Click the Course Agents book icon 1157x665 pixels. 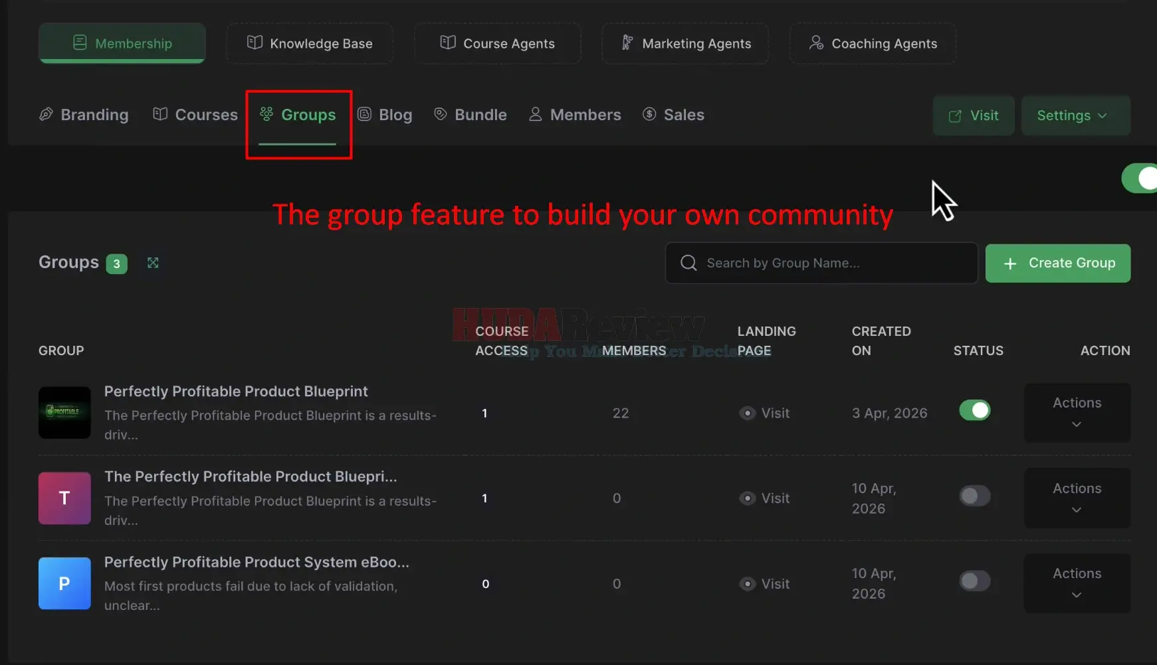coord(448,42)
